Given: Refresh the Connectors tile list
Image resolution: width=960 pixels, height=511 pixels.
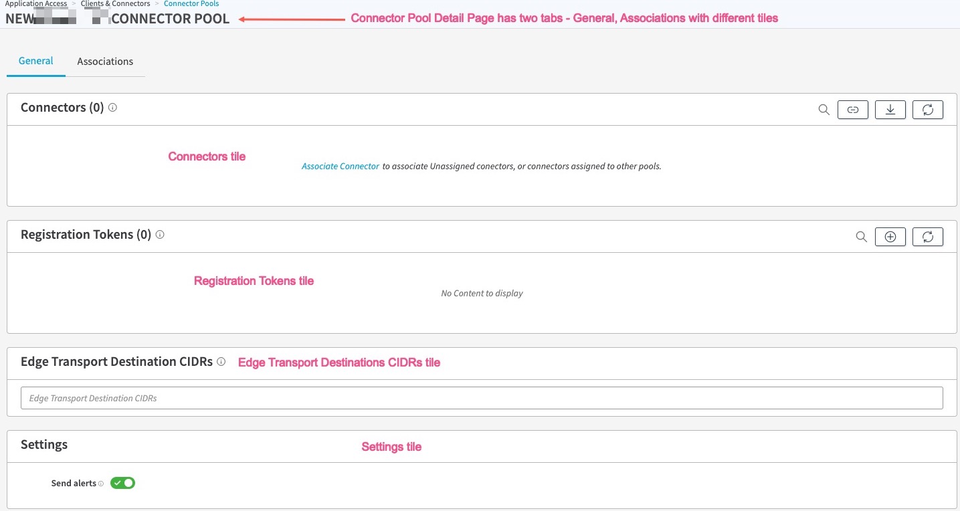Looking at the screenshot, I should [928, 110].
